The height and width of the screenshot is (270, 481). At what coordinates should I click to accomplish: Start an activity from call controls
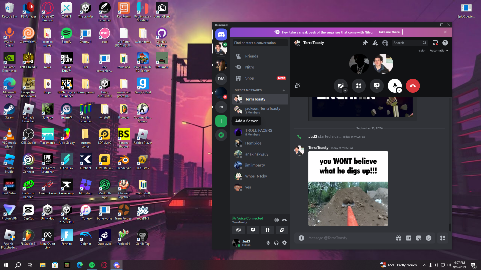[x=358, y=86]
